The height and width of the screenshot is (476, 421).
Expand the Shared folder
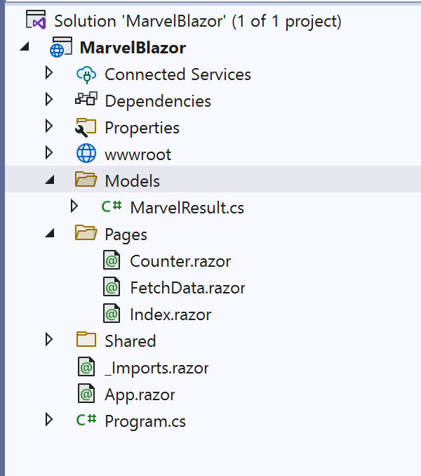point(48,341)
